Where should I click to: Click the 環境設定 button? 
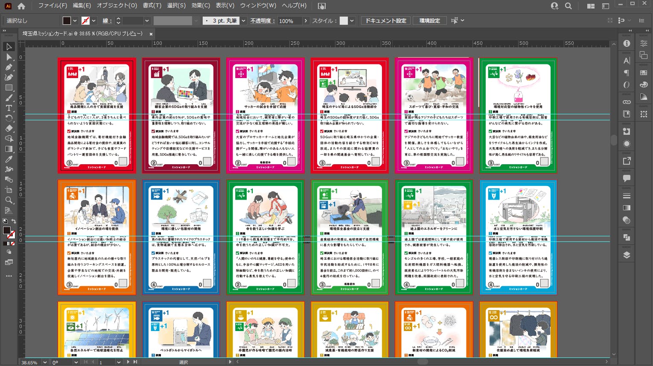point(429,20)
